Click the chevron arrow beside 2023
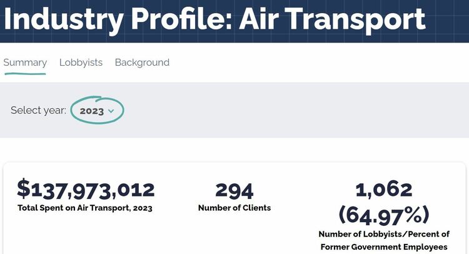 click(x=111, y=111)
